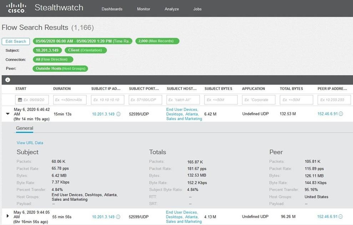Click the Cisco logo

coord(16,8)
